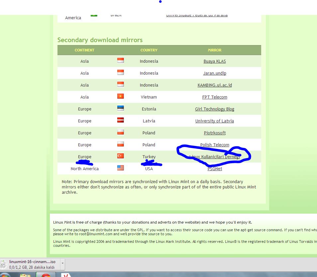Click the USA flag icon
The height and width of the screenshot is (277, 317).
pos(121,168)
